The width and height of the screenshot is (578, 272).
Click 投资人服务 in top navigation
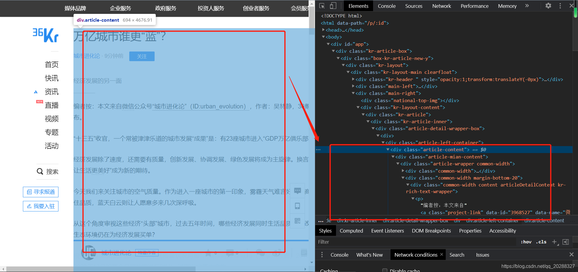211,8
